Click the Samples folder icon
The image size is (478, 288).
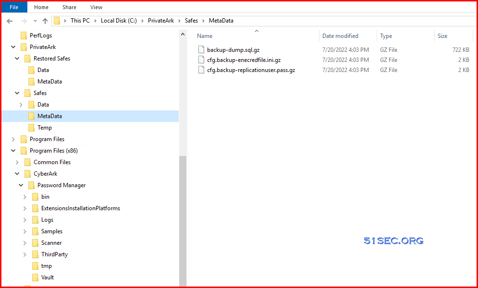click(x=36, y=231)
